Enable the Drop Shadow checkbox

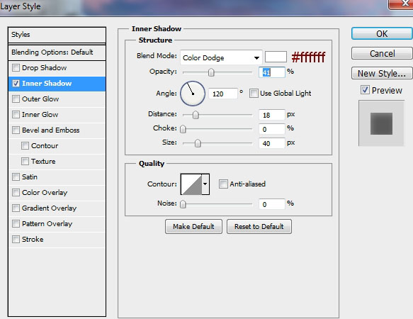click(16, 68)
